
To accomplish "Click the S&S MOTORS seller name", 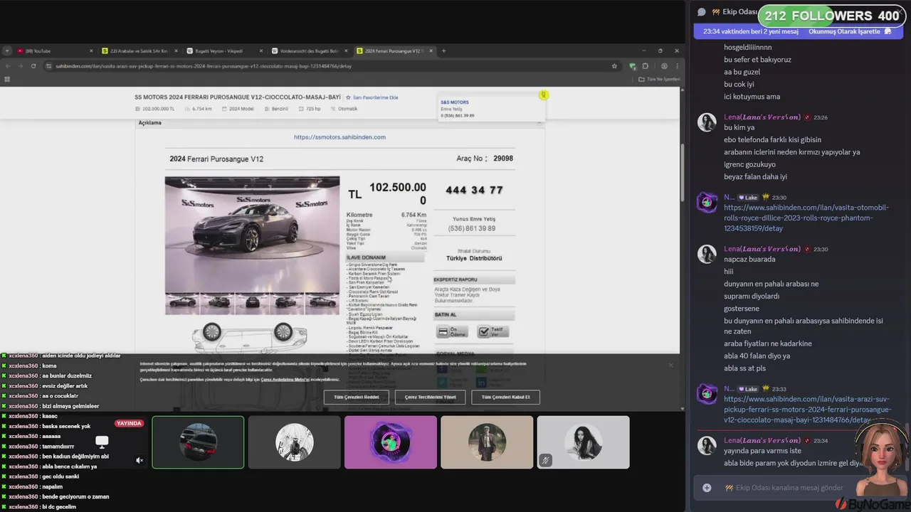I will pos(455,102).
